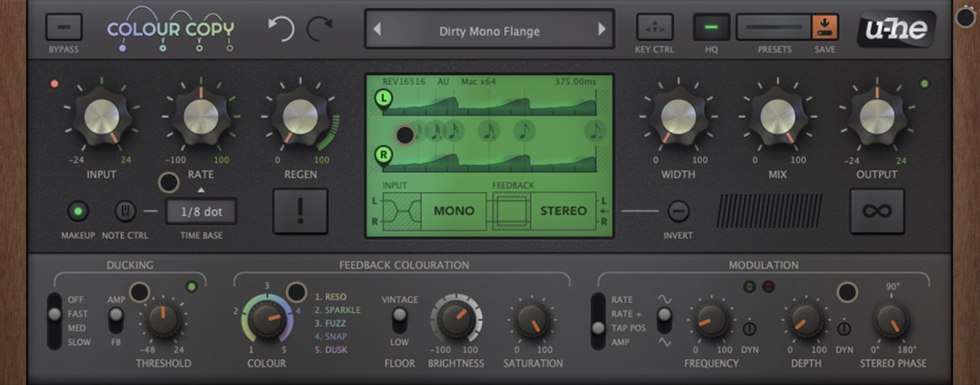Image resolution: width=980 pixels, height=385 pixels.
Task: Open the Key Ctrl panel icon
Action: pos(654,28)
